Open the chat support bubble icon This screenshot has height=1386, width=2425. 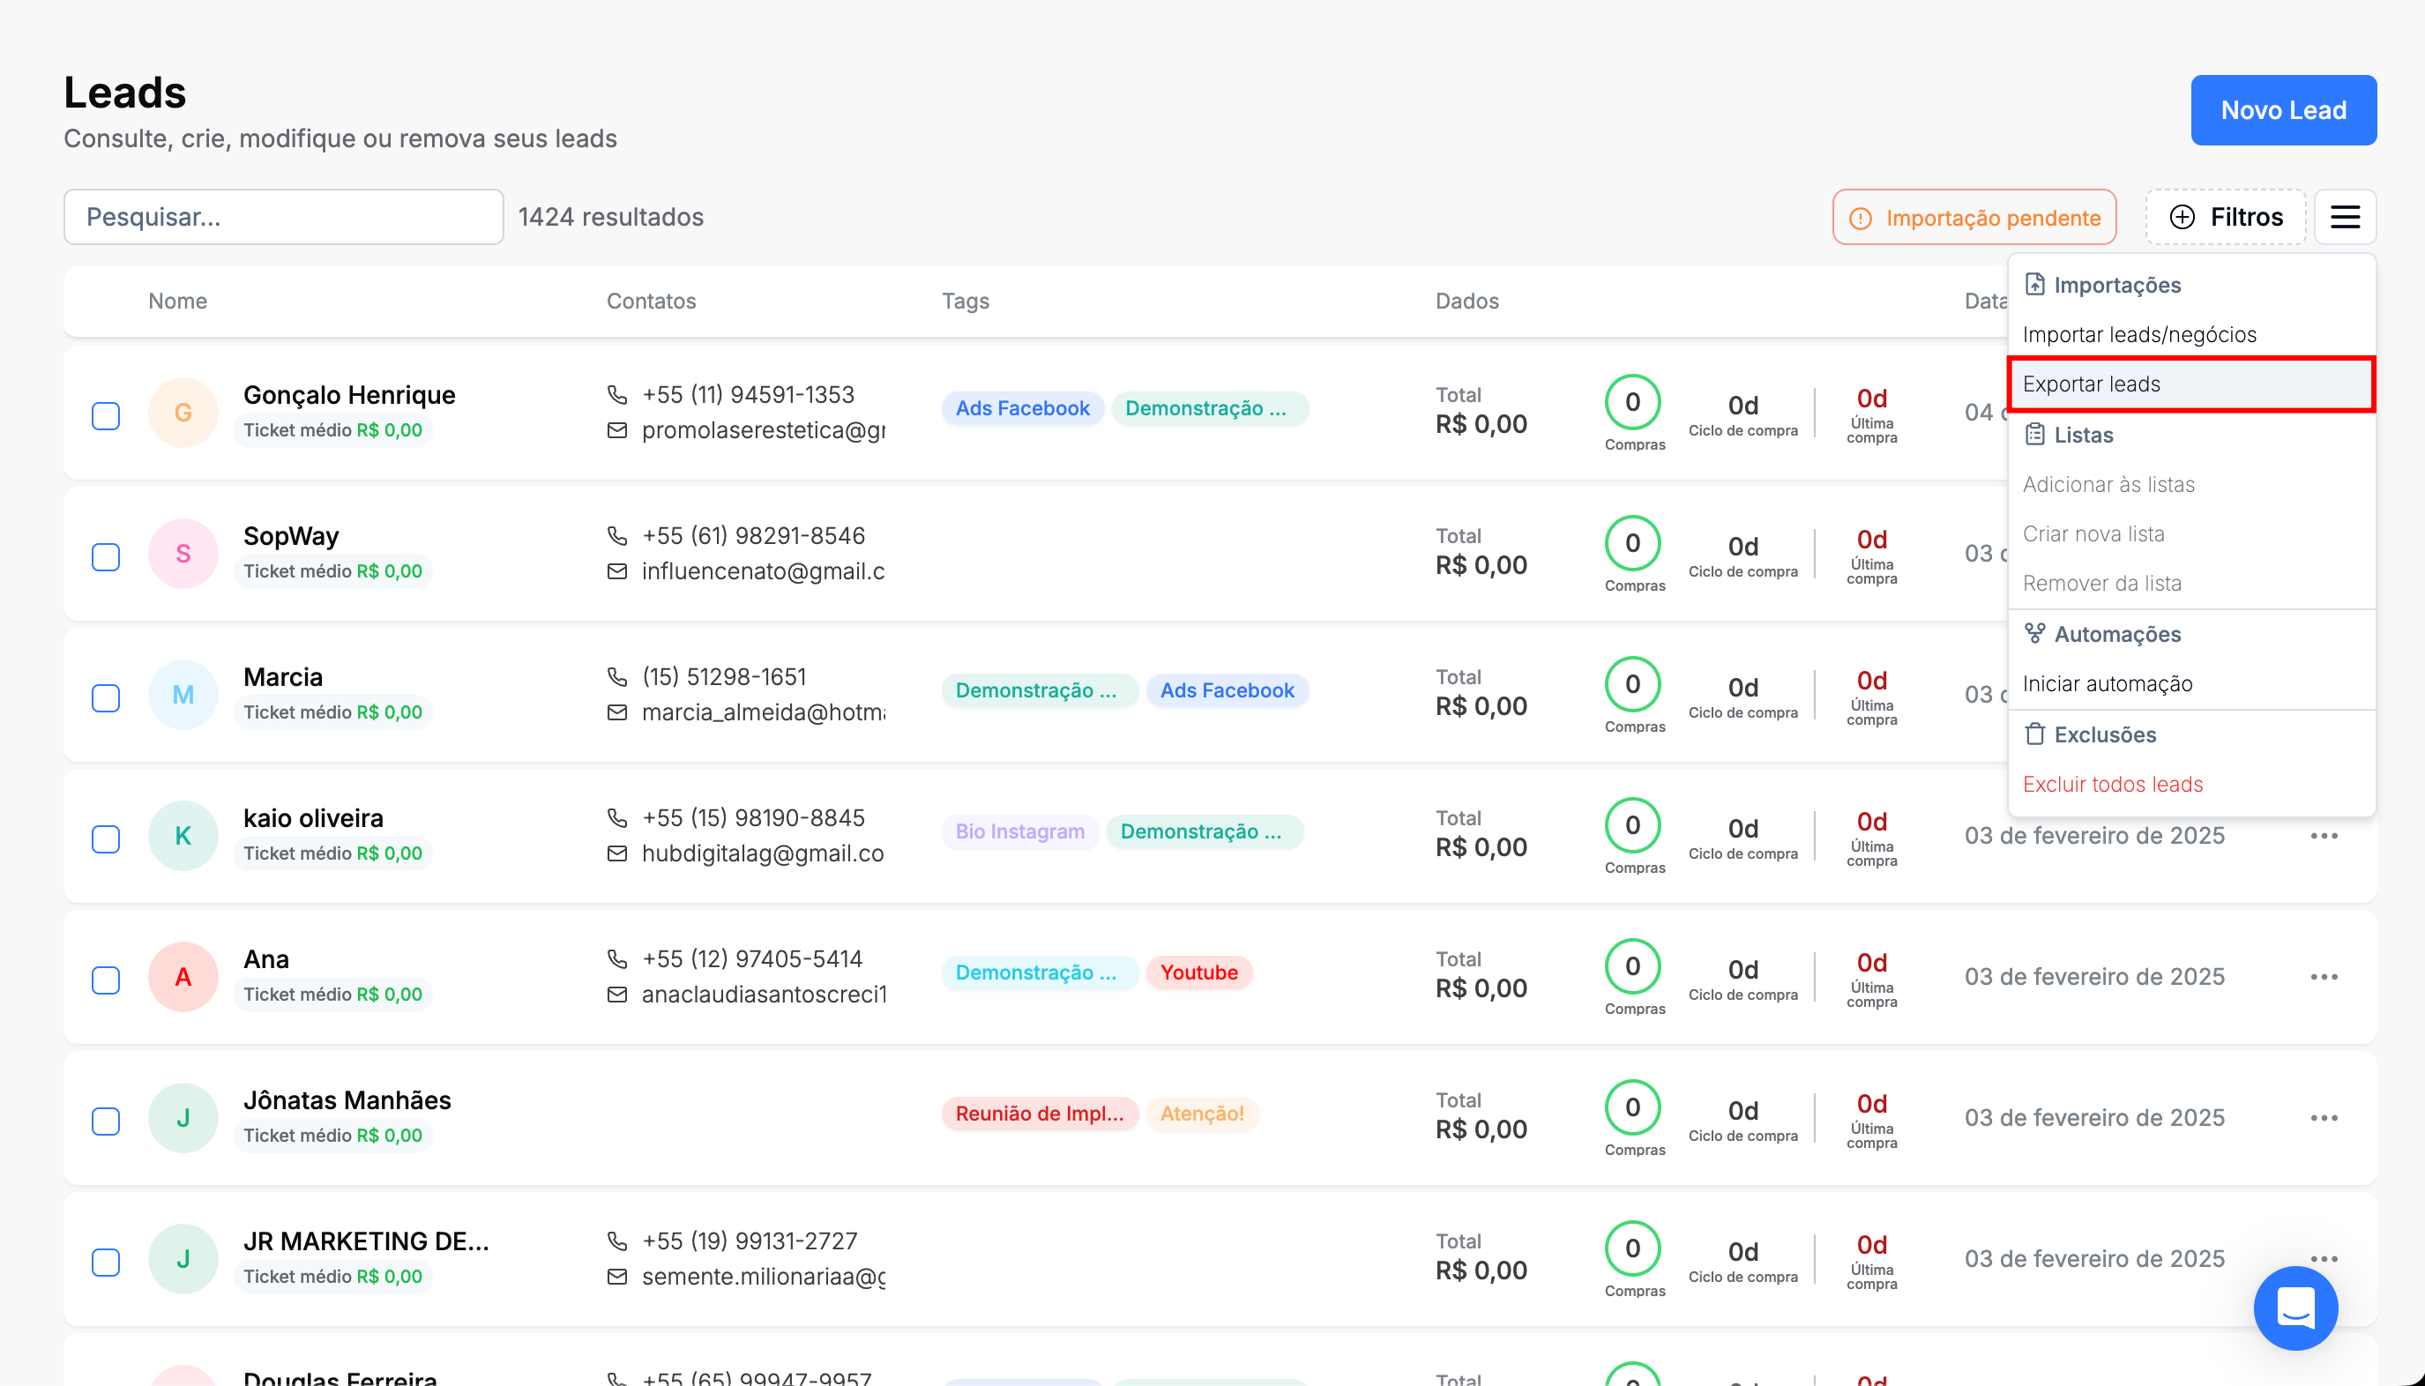click(x=2294, y=1308)
